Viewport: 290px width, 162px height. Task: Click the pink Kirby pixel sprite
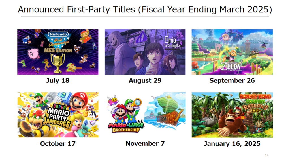click(x=34, y=53)
